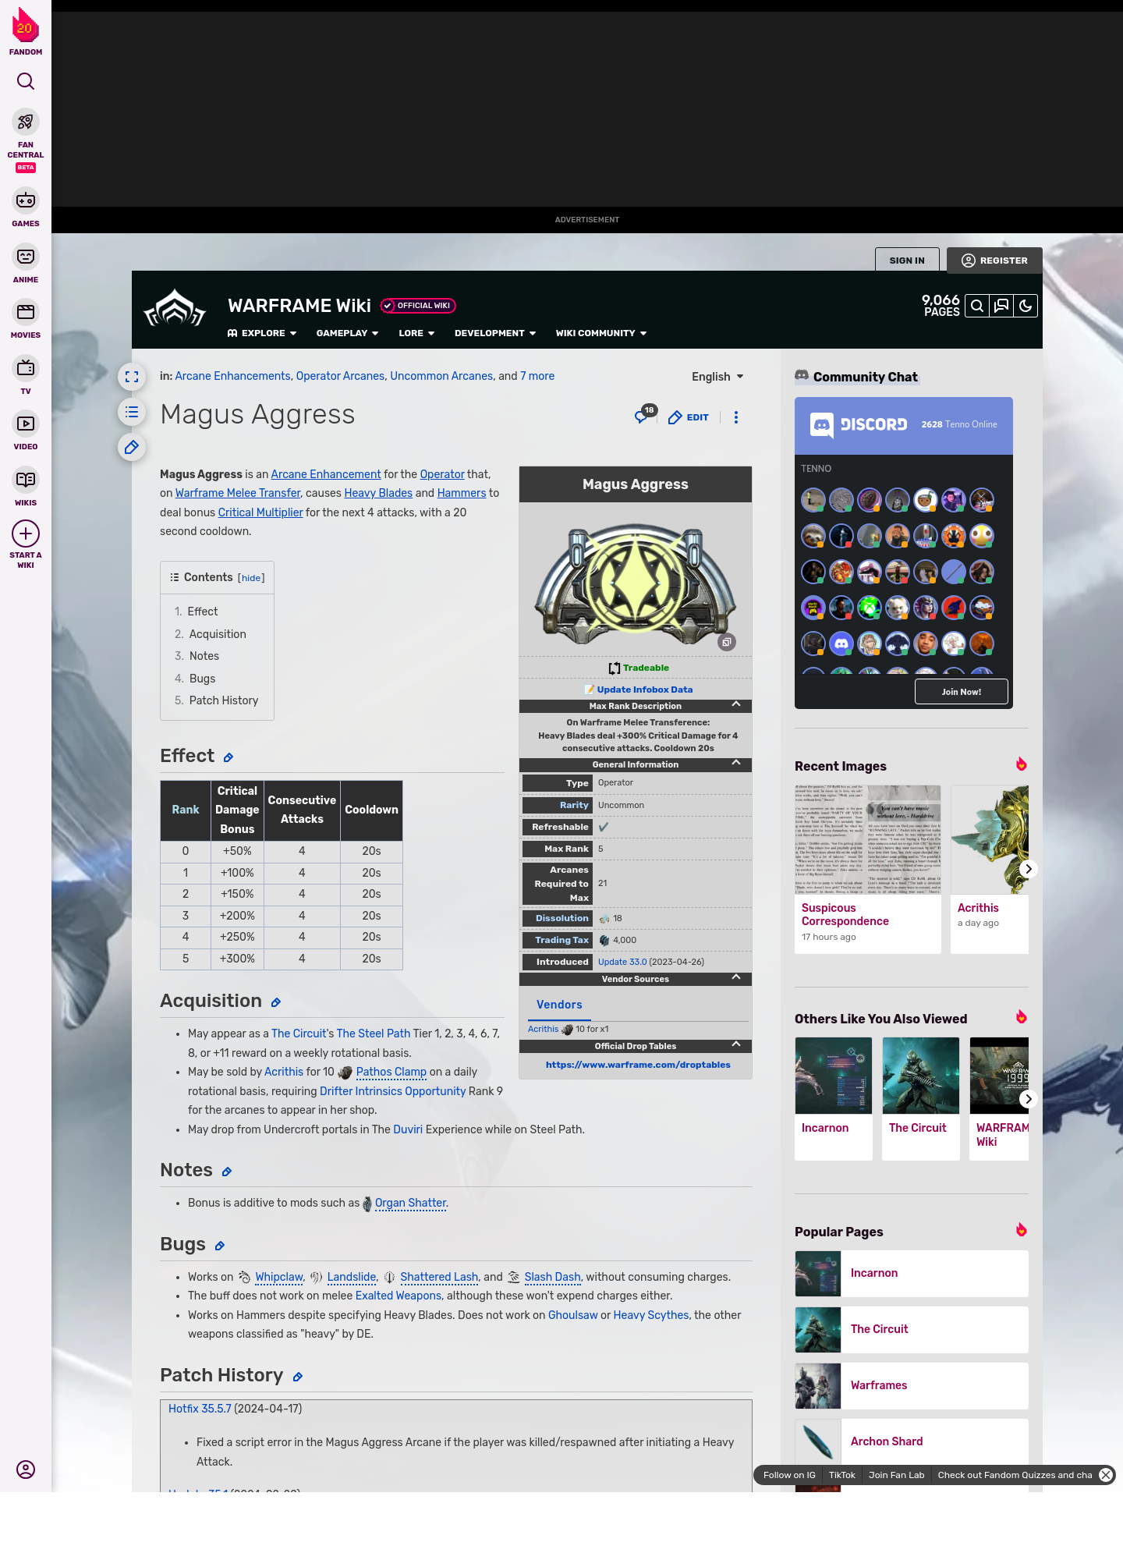Viewport: 1123px width, 1560px height.
Task: Open user profile icon at sidebar bottom
Action: click(26, 1470)
